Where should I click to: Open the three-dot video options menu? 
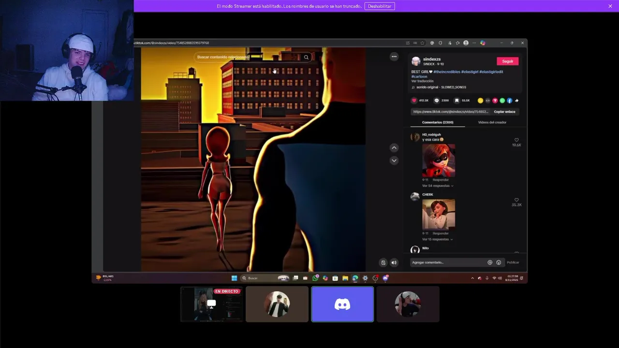394,57
